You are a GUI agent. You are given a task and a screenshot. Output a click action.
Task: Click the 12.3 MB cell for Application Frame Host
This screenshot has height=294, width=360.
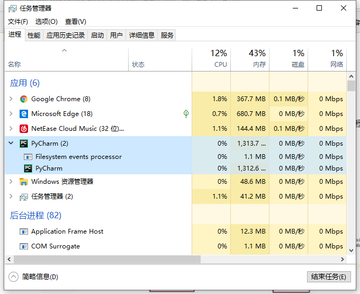click(250, 231)
